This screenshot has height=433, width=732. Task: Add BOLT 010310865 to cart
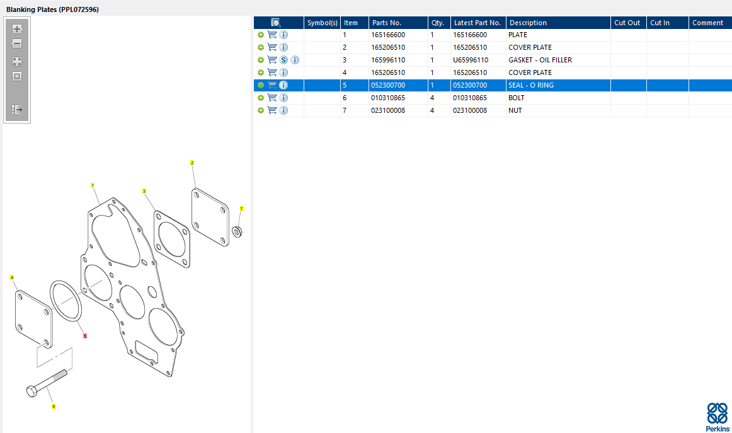(272, 98)
